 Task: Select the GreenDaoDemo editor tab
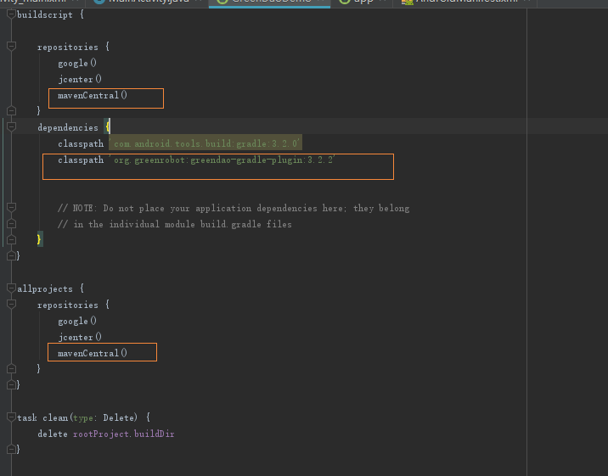(x=269, y=2)
